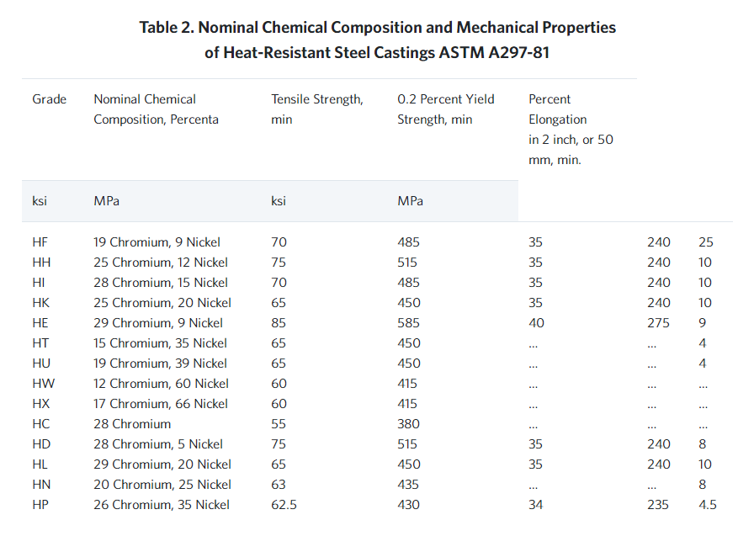Select the Tensile Strength, min header
This screenshot has width=738, height=536.
[x=317, y=109]
